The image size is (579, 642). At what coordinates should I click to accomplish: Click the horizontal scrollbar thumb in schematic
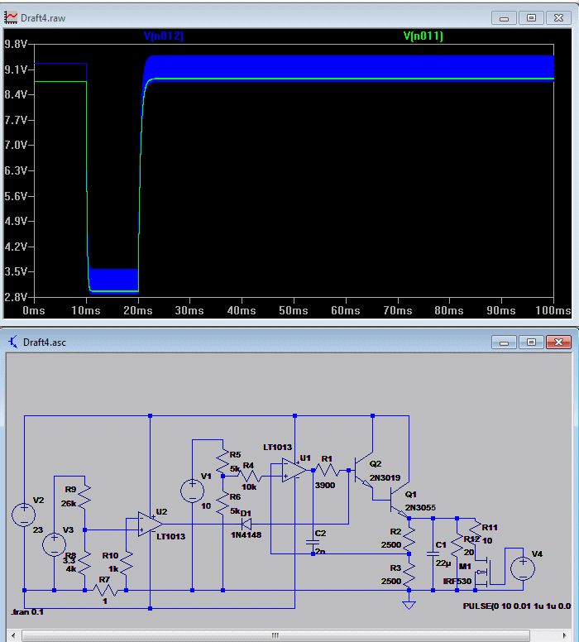[275, 635]
